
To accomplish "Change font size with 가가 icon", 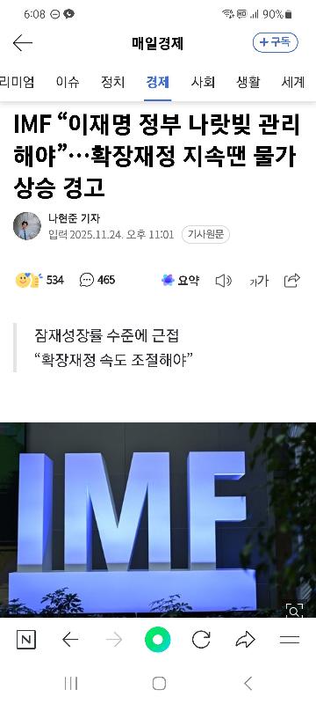I will (259, 281).
